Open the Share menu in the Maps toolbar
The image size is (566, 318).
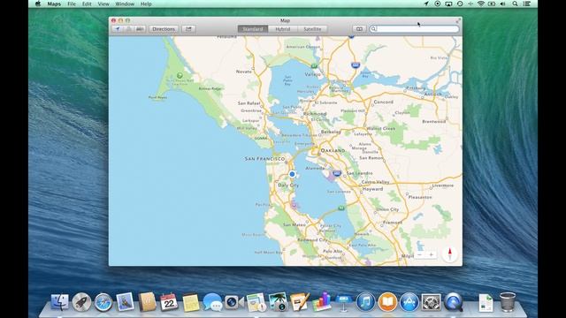[188, 29]
